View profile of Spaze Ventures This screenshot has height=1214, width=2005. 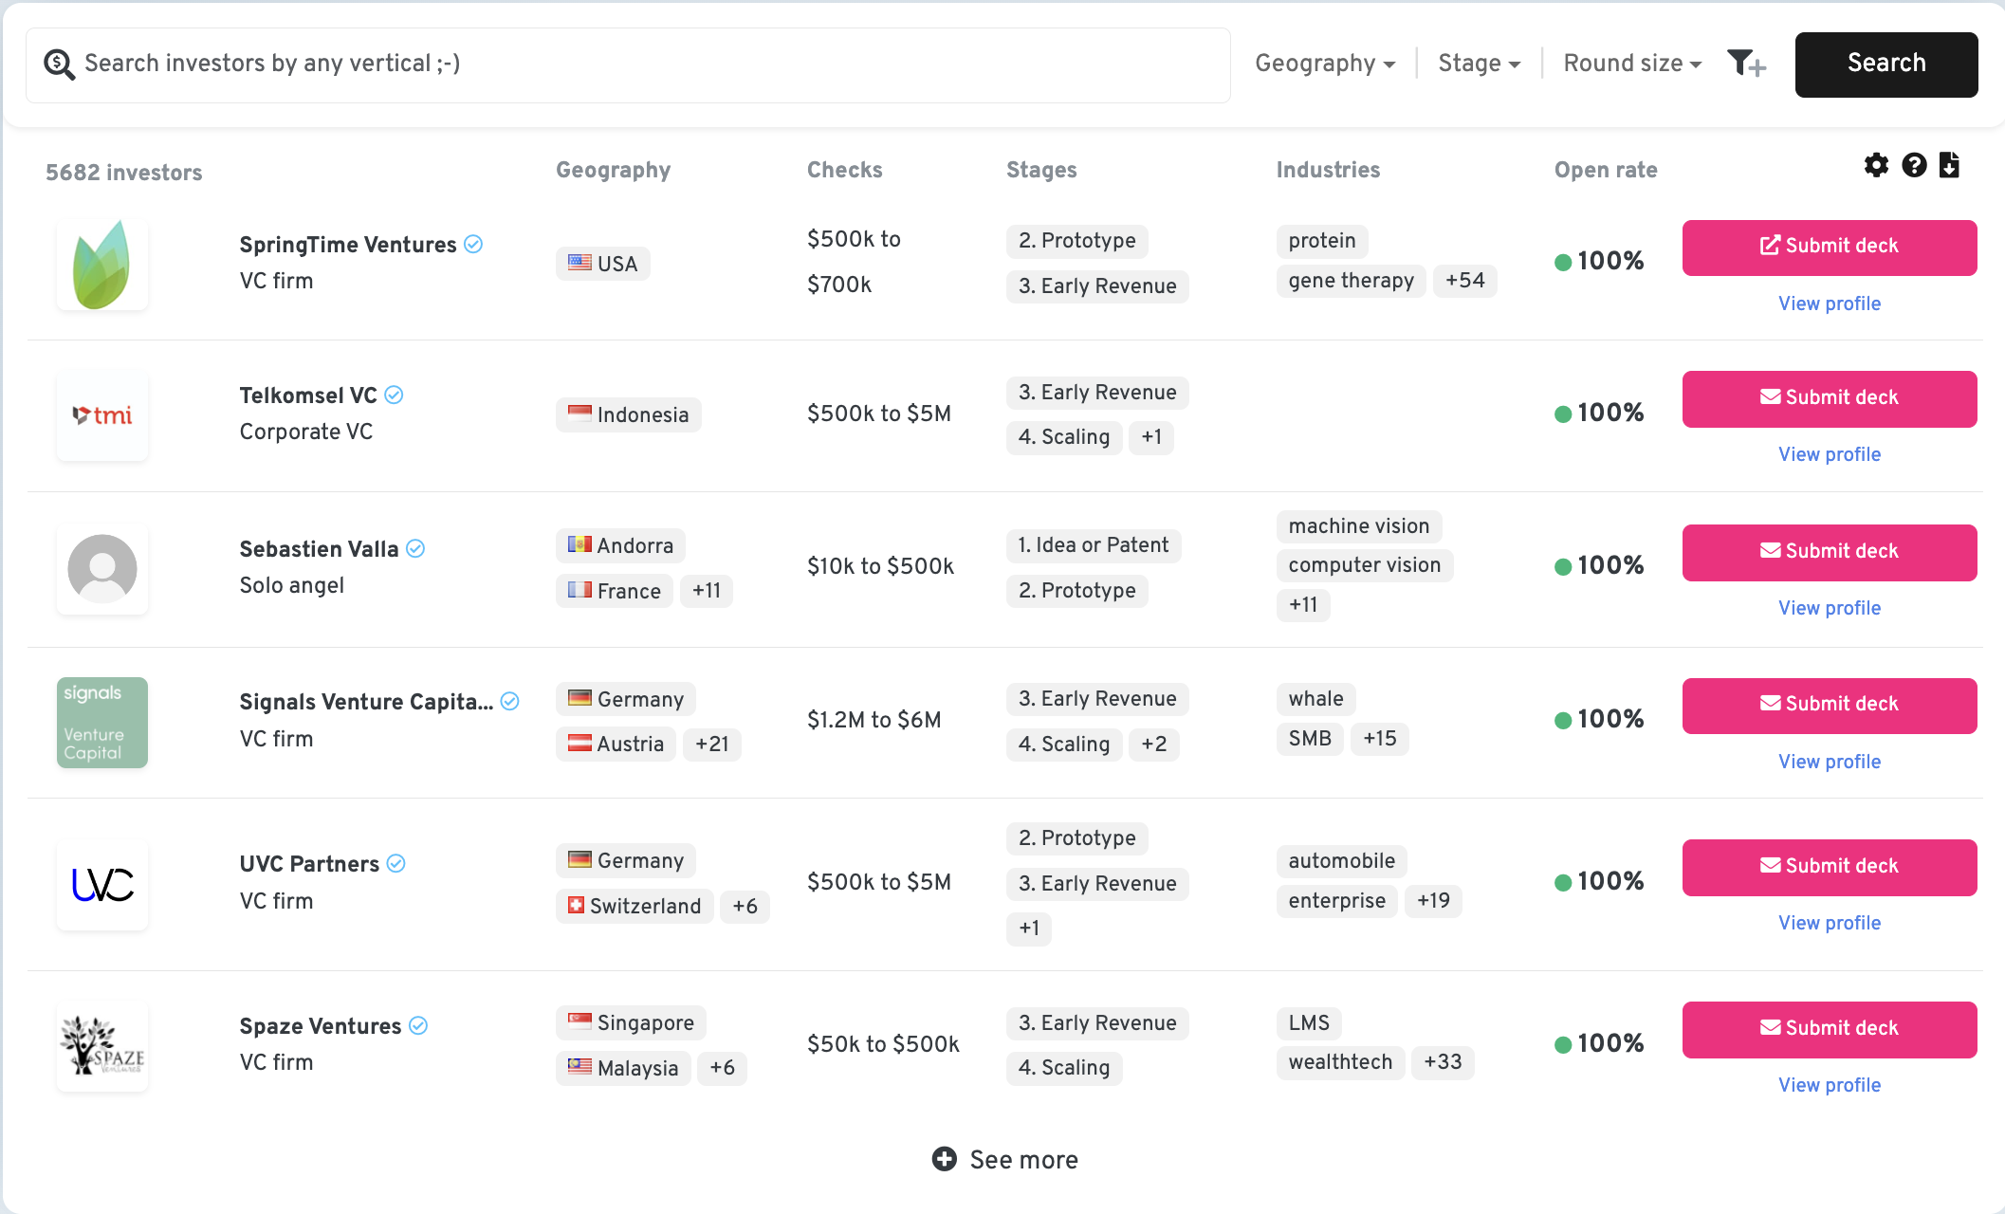coord(1830,1085)
